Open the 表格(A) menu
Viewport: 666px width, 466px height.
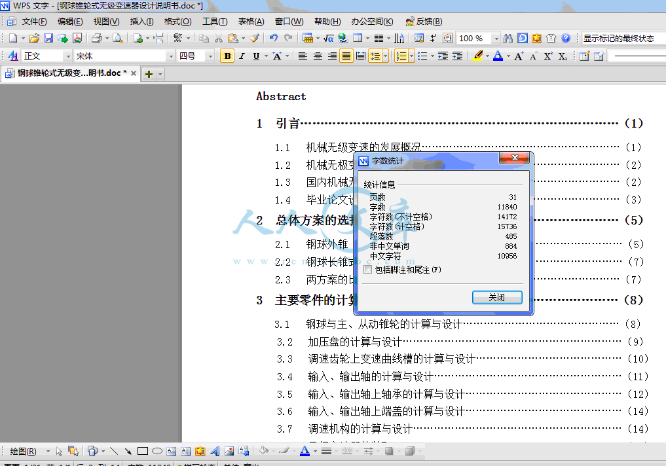click(251, 21)
